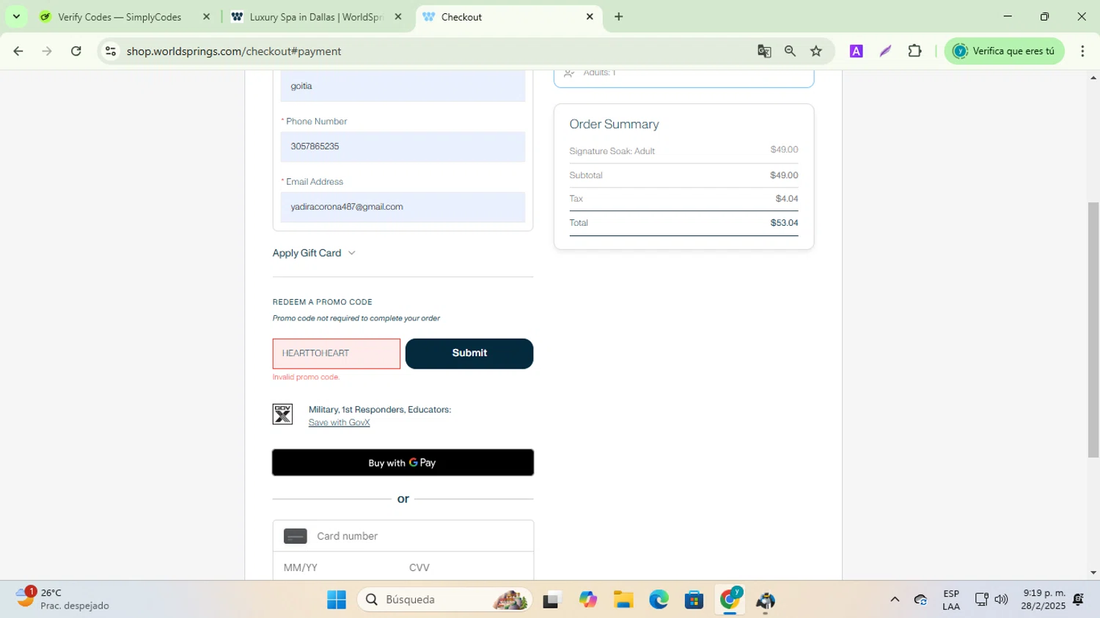Submit the promo code
The height and width of the screenshot is (618, 1100).
[x=469, y=353]
